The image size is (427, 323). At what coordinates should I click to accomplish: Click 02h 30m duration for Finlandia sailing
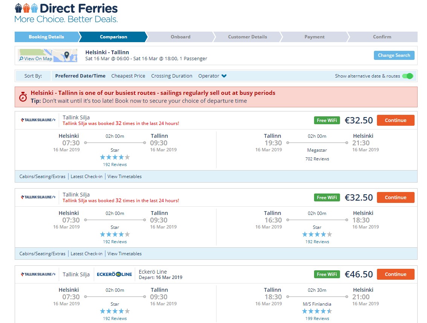317,290
